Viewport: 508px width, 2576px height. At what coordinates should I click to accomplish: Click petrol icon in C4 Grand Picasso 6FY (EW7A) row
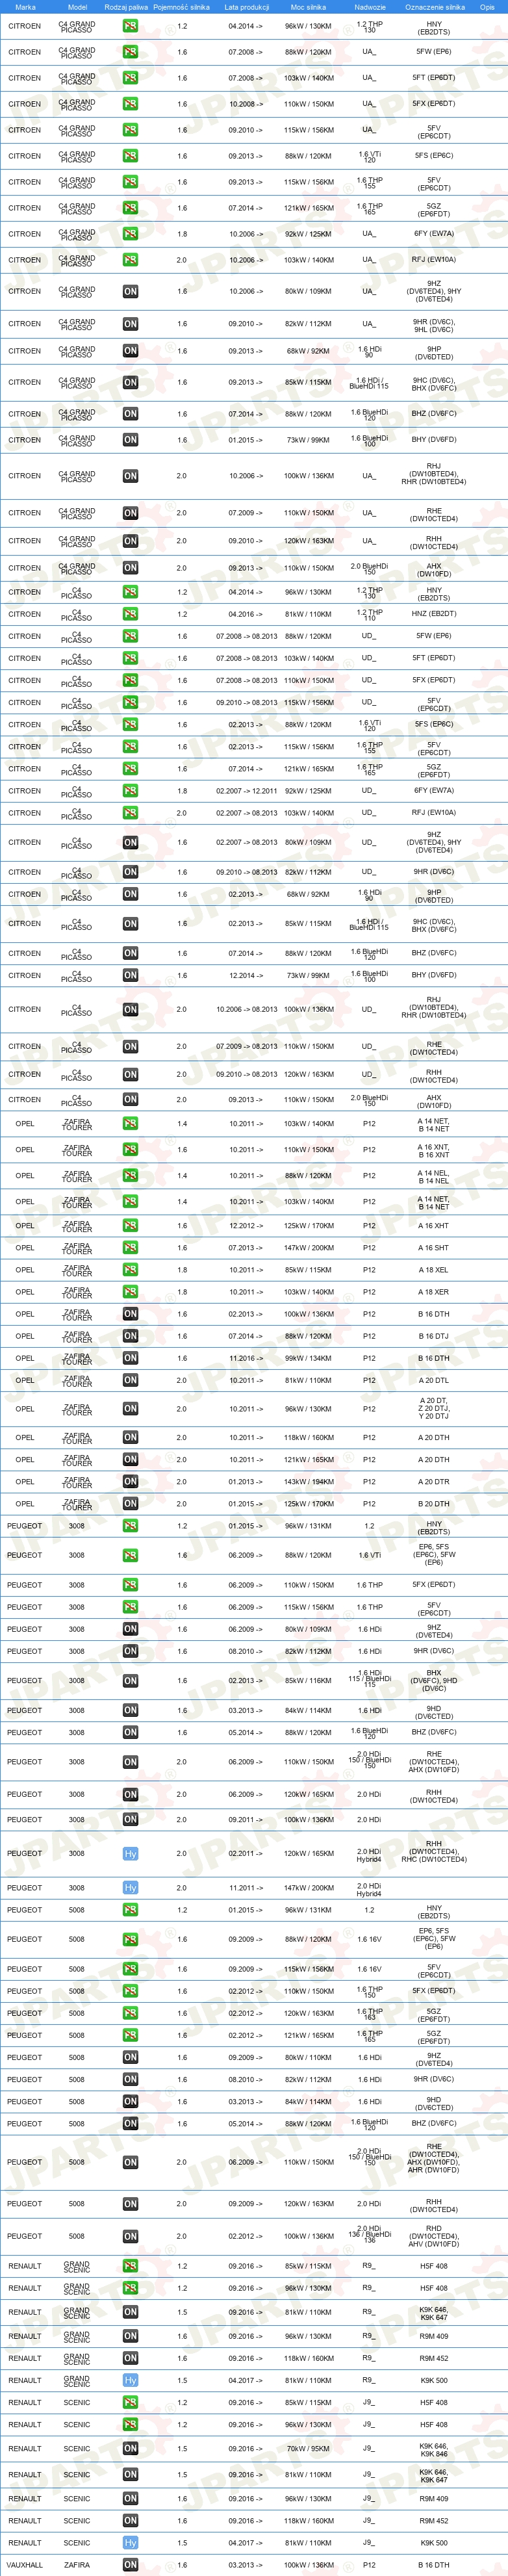point(130,234)
